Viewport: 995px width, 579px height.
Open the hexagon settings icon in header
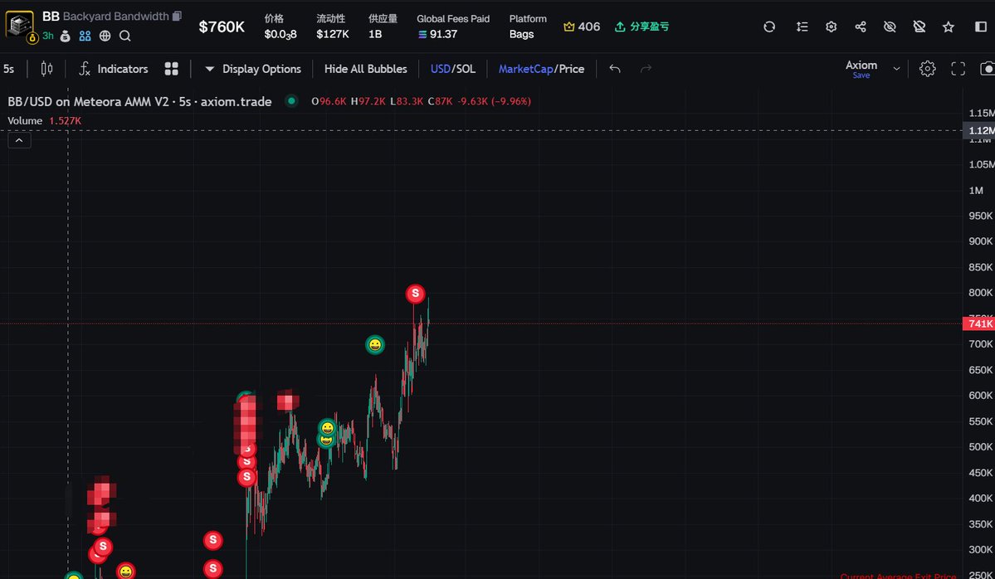[x=832, y=27]
